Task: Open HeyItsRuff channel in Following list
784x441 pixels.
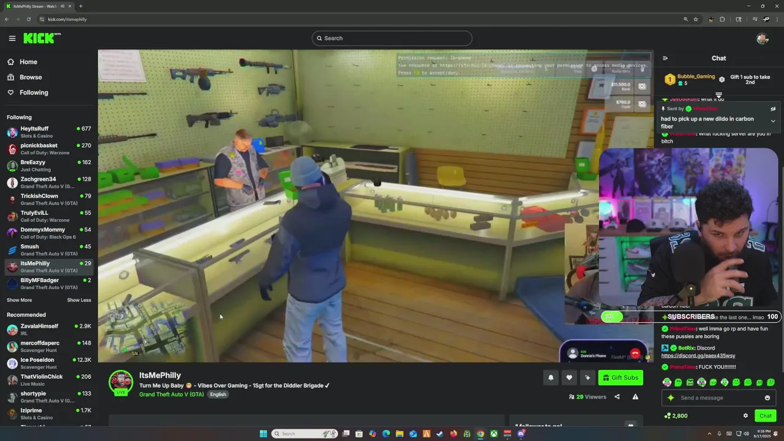Action: click(x=49, y=132)
